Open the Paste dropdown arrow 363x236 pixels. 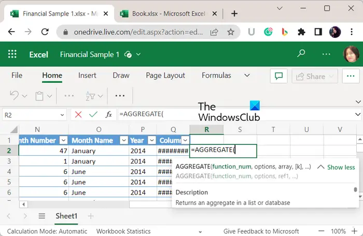pos(49,96)
